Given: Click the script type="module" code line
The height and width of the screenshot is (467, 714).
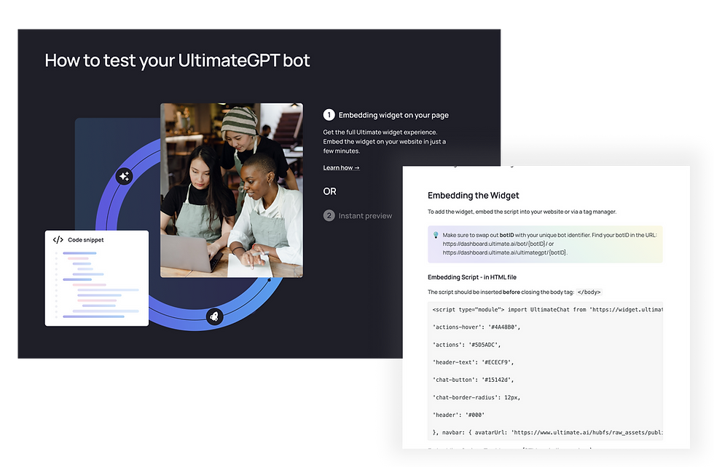Looking at the screenshot, I should point(547,310).
